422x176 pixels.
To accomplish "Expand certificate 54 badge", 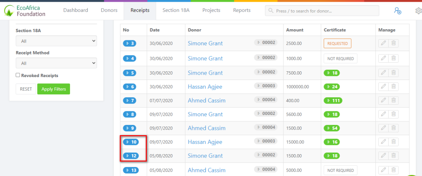I will coord(332,128).
